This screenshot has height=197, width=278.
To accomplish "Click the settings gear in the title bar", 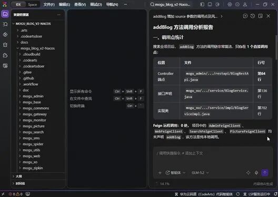I will click(230, 4).
